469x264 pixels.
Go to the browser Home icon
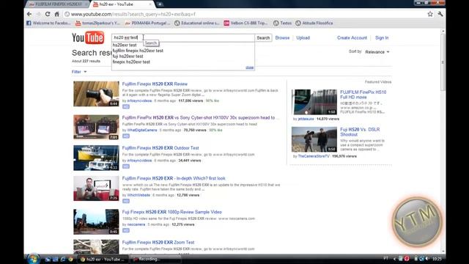(57, 14)
